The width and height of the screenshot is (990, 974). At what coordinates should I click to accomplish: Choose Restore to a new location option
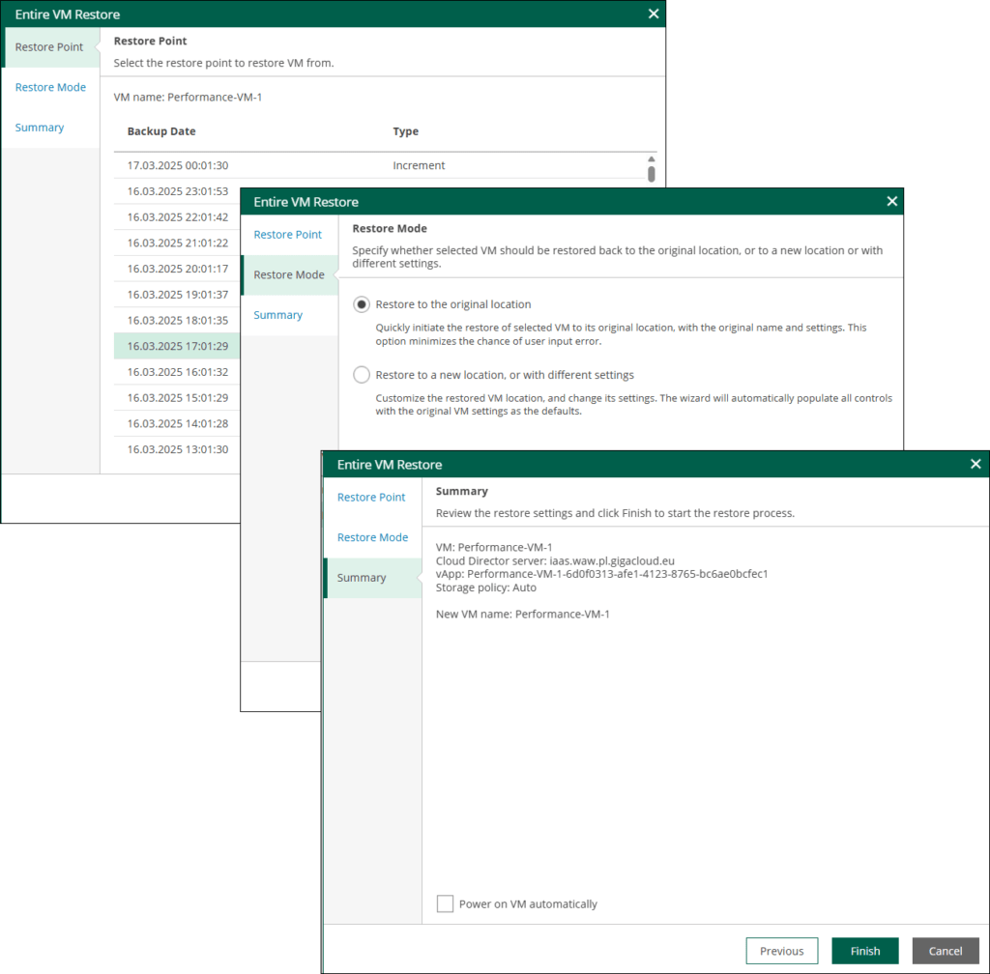coord(362,375)
